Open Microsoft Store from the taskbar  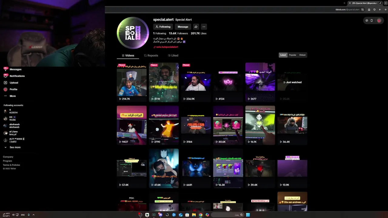[187, 215]
